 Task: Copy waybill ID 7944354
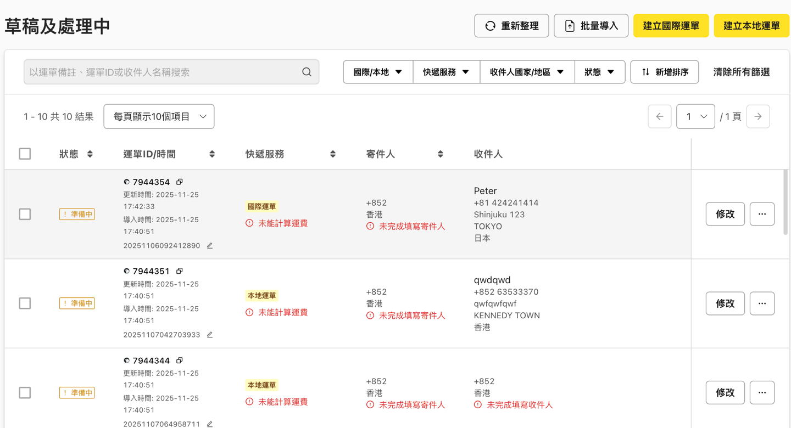pos(180,182)
